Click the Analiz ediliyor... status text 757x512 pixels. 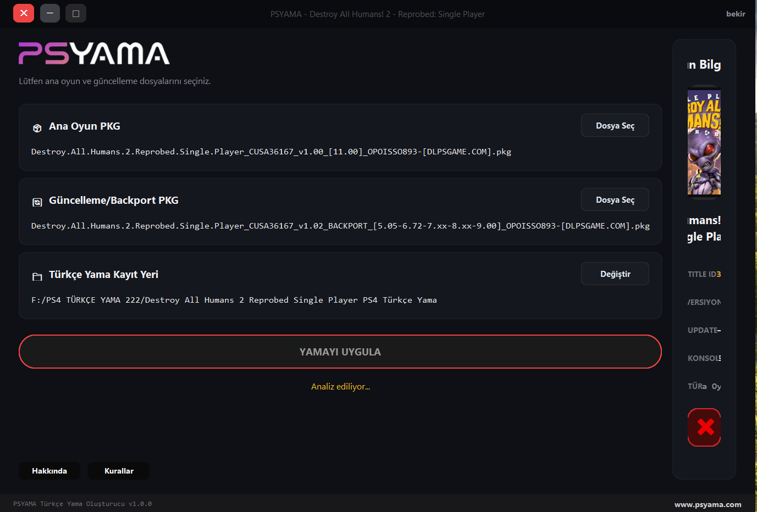point(341,387)
